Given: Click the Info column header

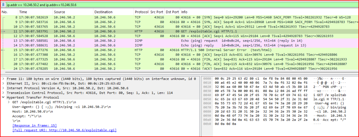Looking at the screenshot, I should click(269, 12).
